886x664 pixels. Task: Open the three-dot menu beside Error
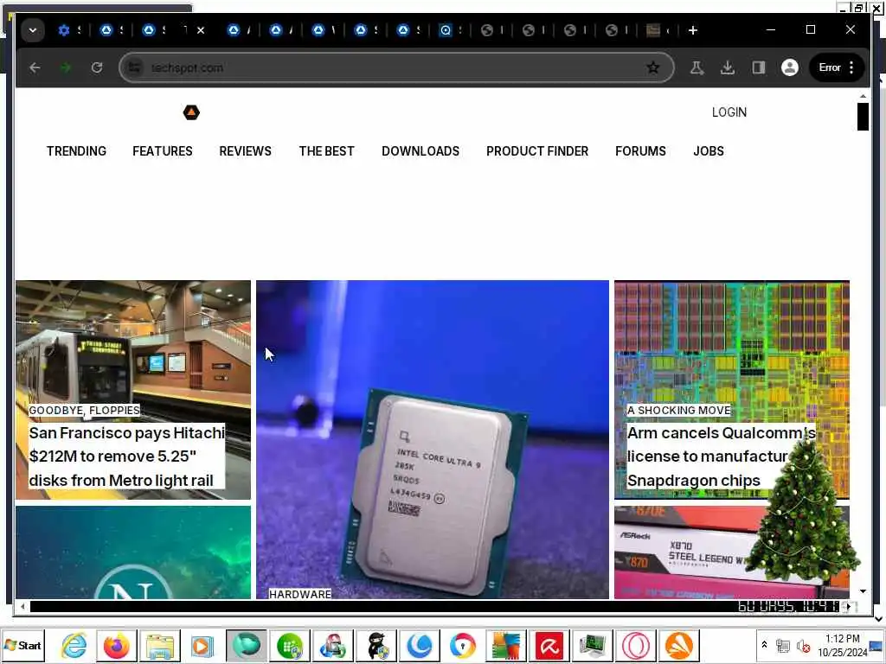coord(851,67)
